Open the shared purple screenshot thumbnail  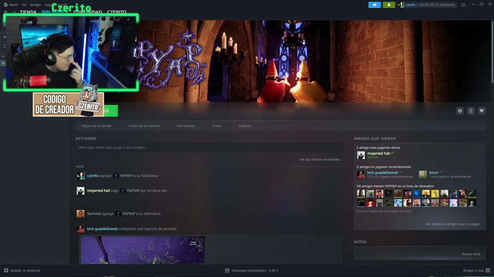point(142,250)
